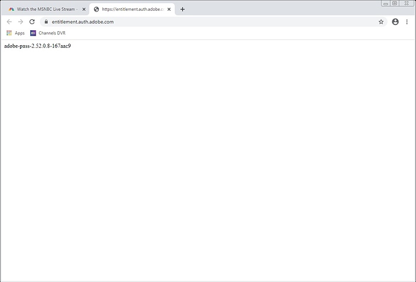Open the Apps shortcut in bookmarks bar

(x=16, y=33)
